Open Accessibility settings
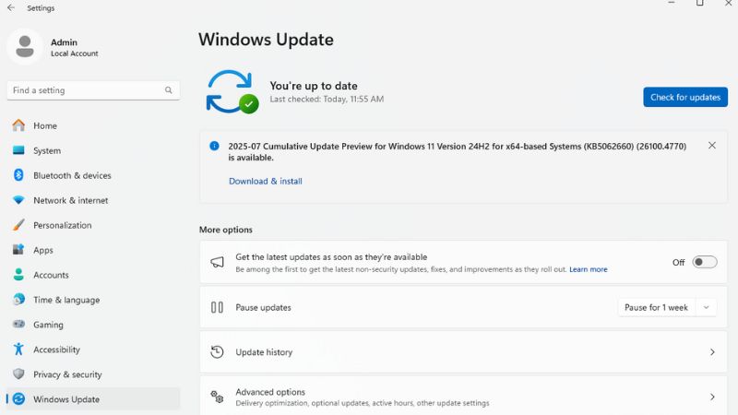 pyautogui.click(x=93, y=350)
